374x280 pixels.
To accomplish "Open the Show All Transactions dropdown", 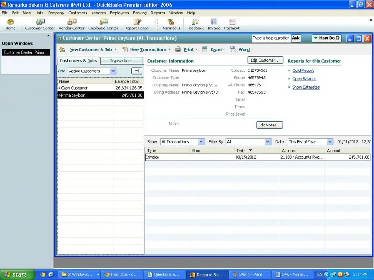I will (x=182, y=142).
